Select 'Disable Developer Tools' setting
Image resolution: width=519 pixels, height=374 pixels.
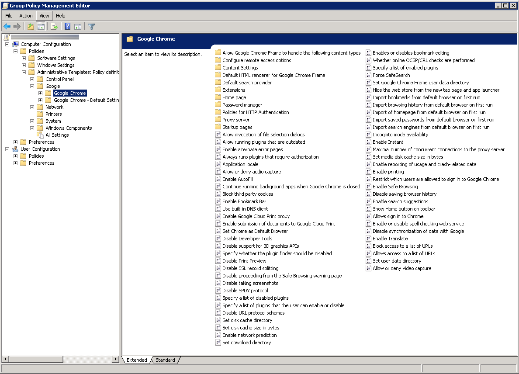click(247, 239)
